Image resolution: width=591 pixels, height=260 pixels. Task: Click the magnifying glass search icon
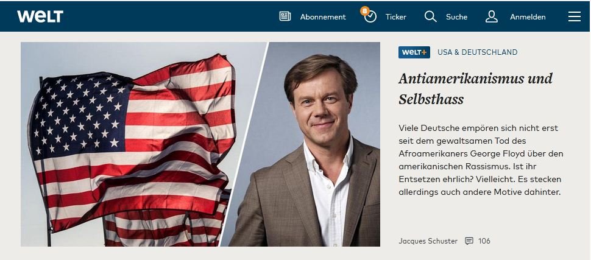click(x=430, y=16)
